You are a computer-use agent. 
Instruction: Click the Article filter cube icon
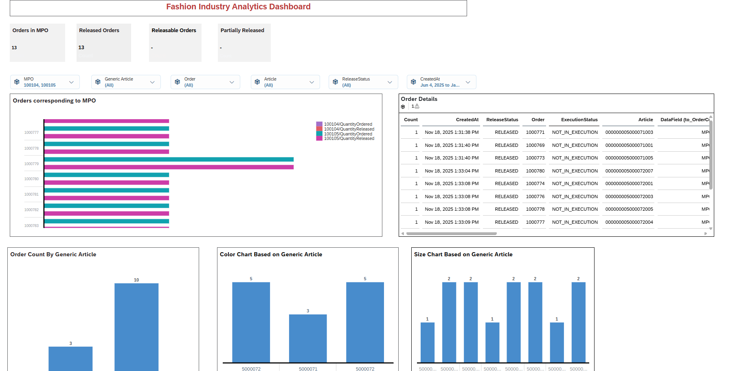tap(257, 82)
